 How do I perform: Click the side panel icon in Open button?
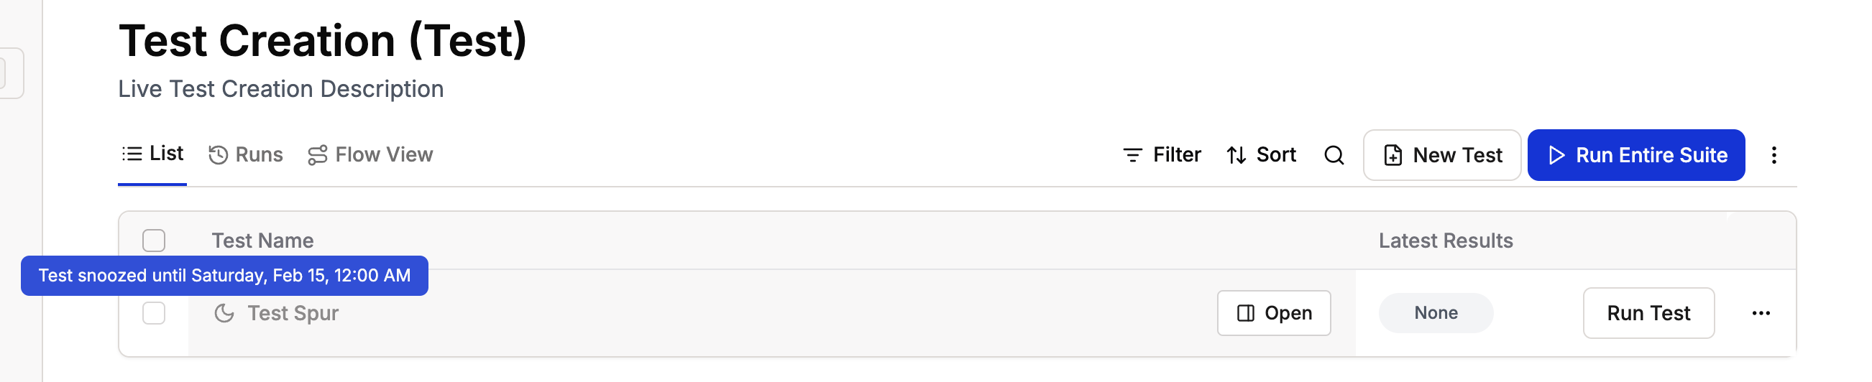click(x=1246, y=313)
